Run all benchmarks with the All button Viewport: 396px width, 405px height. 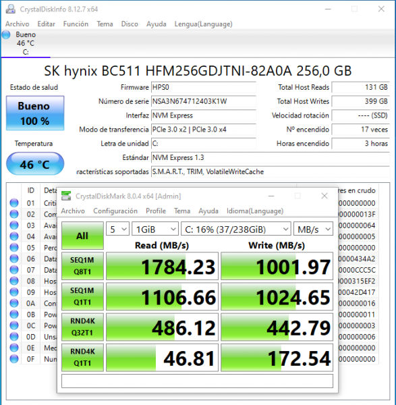[x=82, y=236]
